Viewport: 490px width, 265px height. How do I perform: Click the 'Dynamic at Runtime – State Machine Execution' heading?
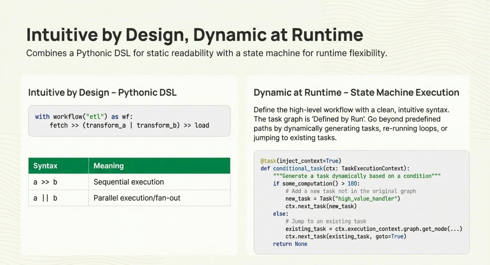pos(356,92)
